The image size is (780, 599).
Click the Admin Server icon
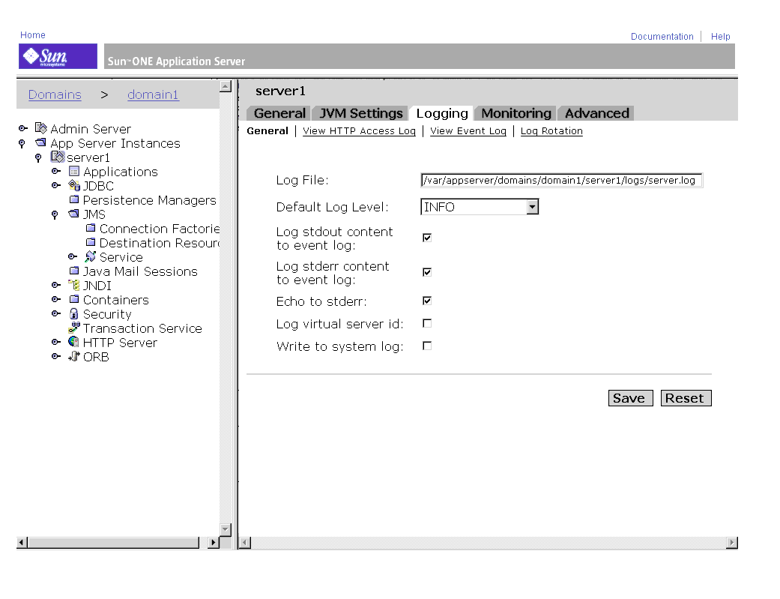[40, 128]
